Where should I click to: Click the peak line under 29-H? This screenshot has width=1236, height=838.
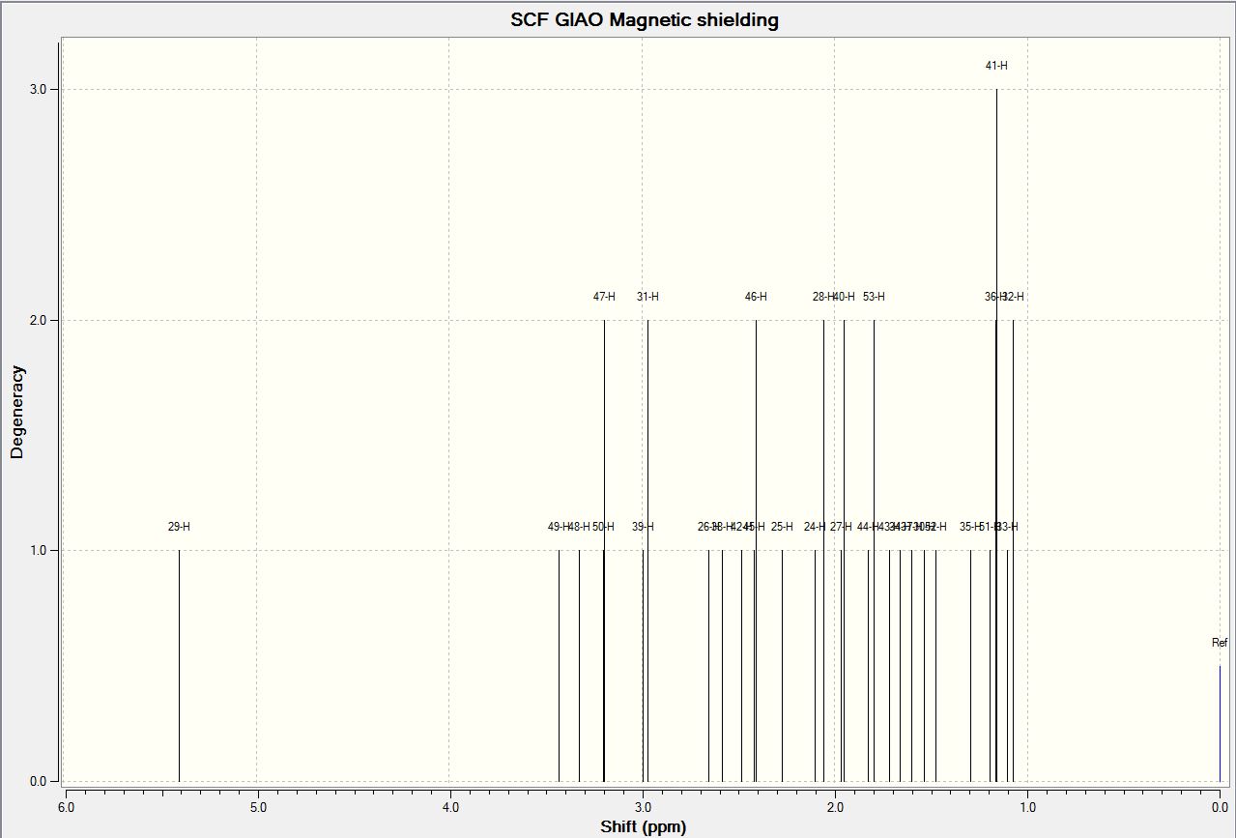tap(179, 665)
